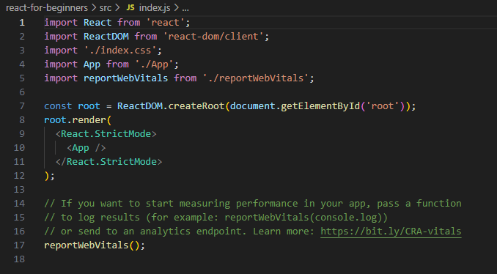Place cursor on createRoot method call
497x274 pixels.
196,105
